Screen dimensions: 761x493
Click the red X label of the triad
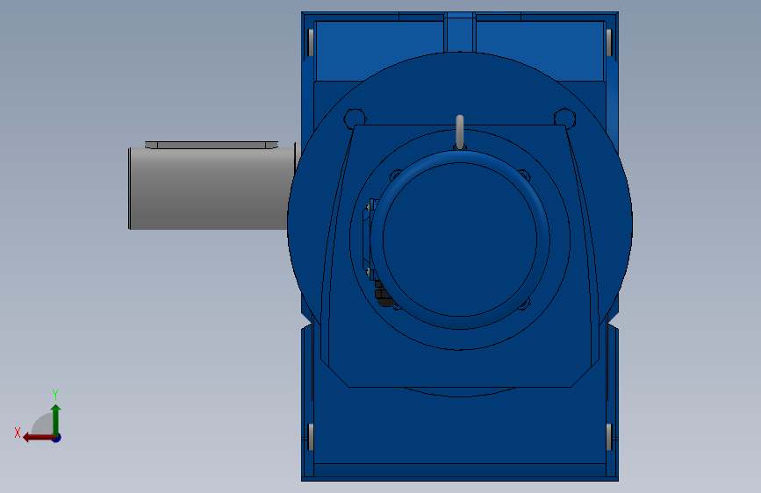(18, 432)
